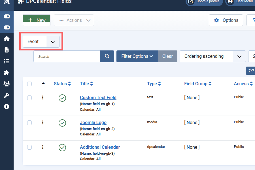This screenshot has width=255, height=170.
Task: Expand the Filter Options panel
Action: pos(137,56)
